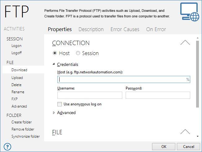This screenshot has height=152, width=202.
Task: Enable Use anonymous log on checkbox
Action: (x=60, y=104)
